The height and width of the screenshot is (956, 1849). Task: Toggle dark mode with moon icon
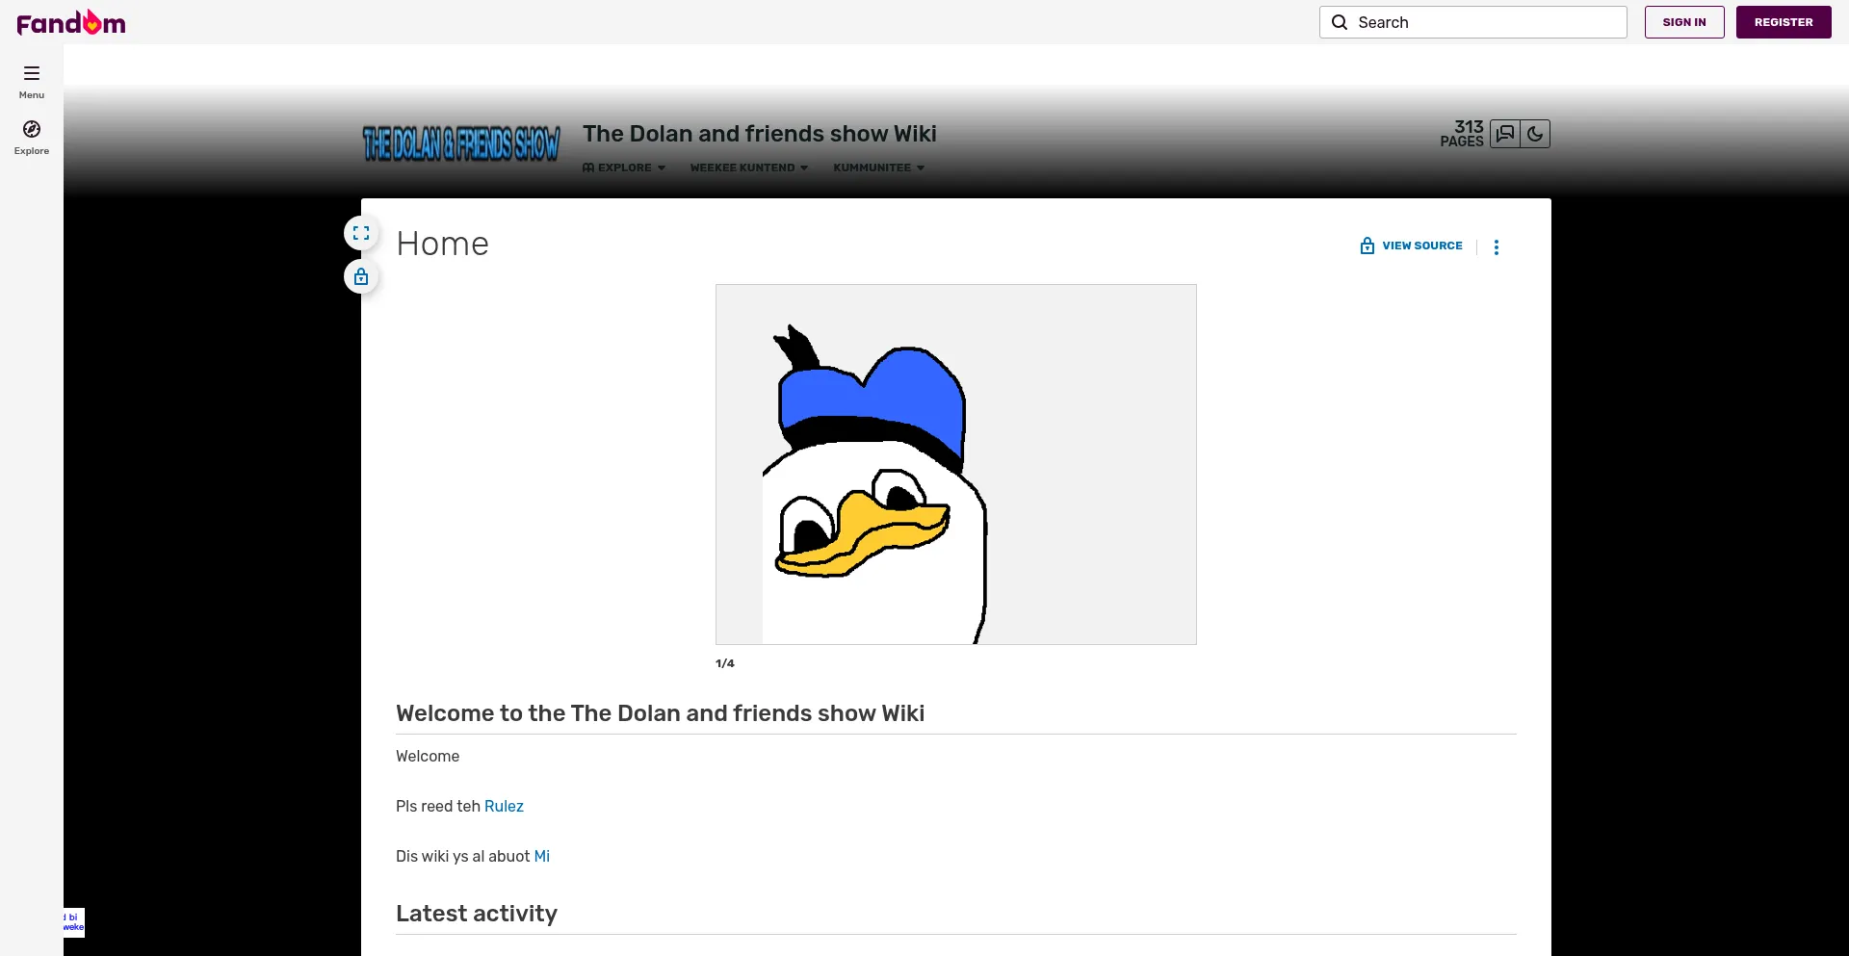click(1535, 134)
